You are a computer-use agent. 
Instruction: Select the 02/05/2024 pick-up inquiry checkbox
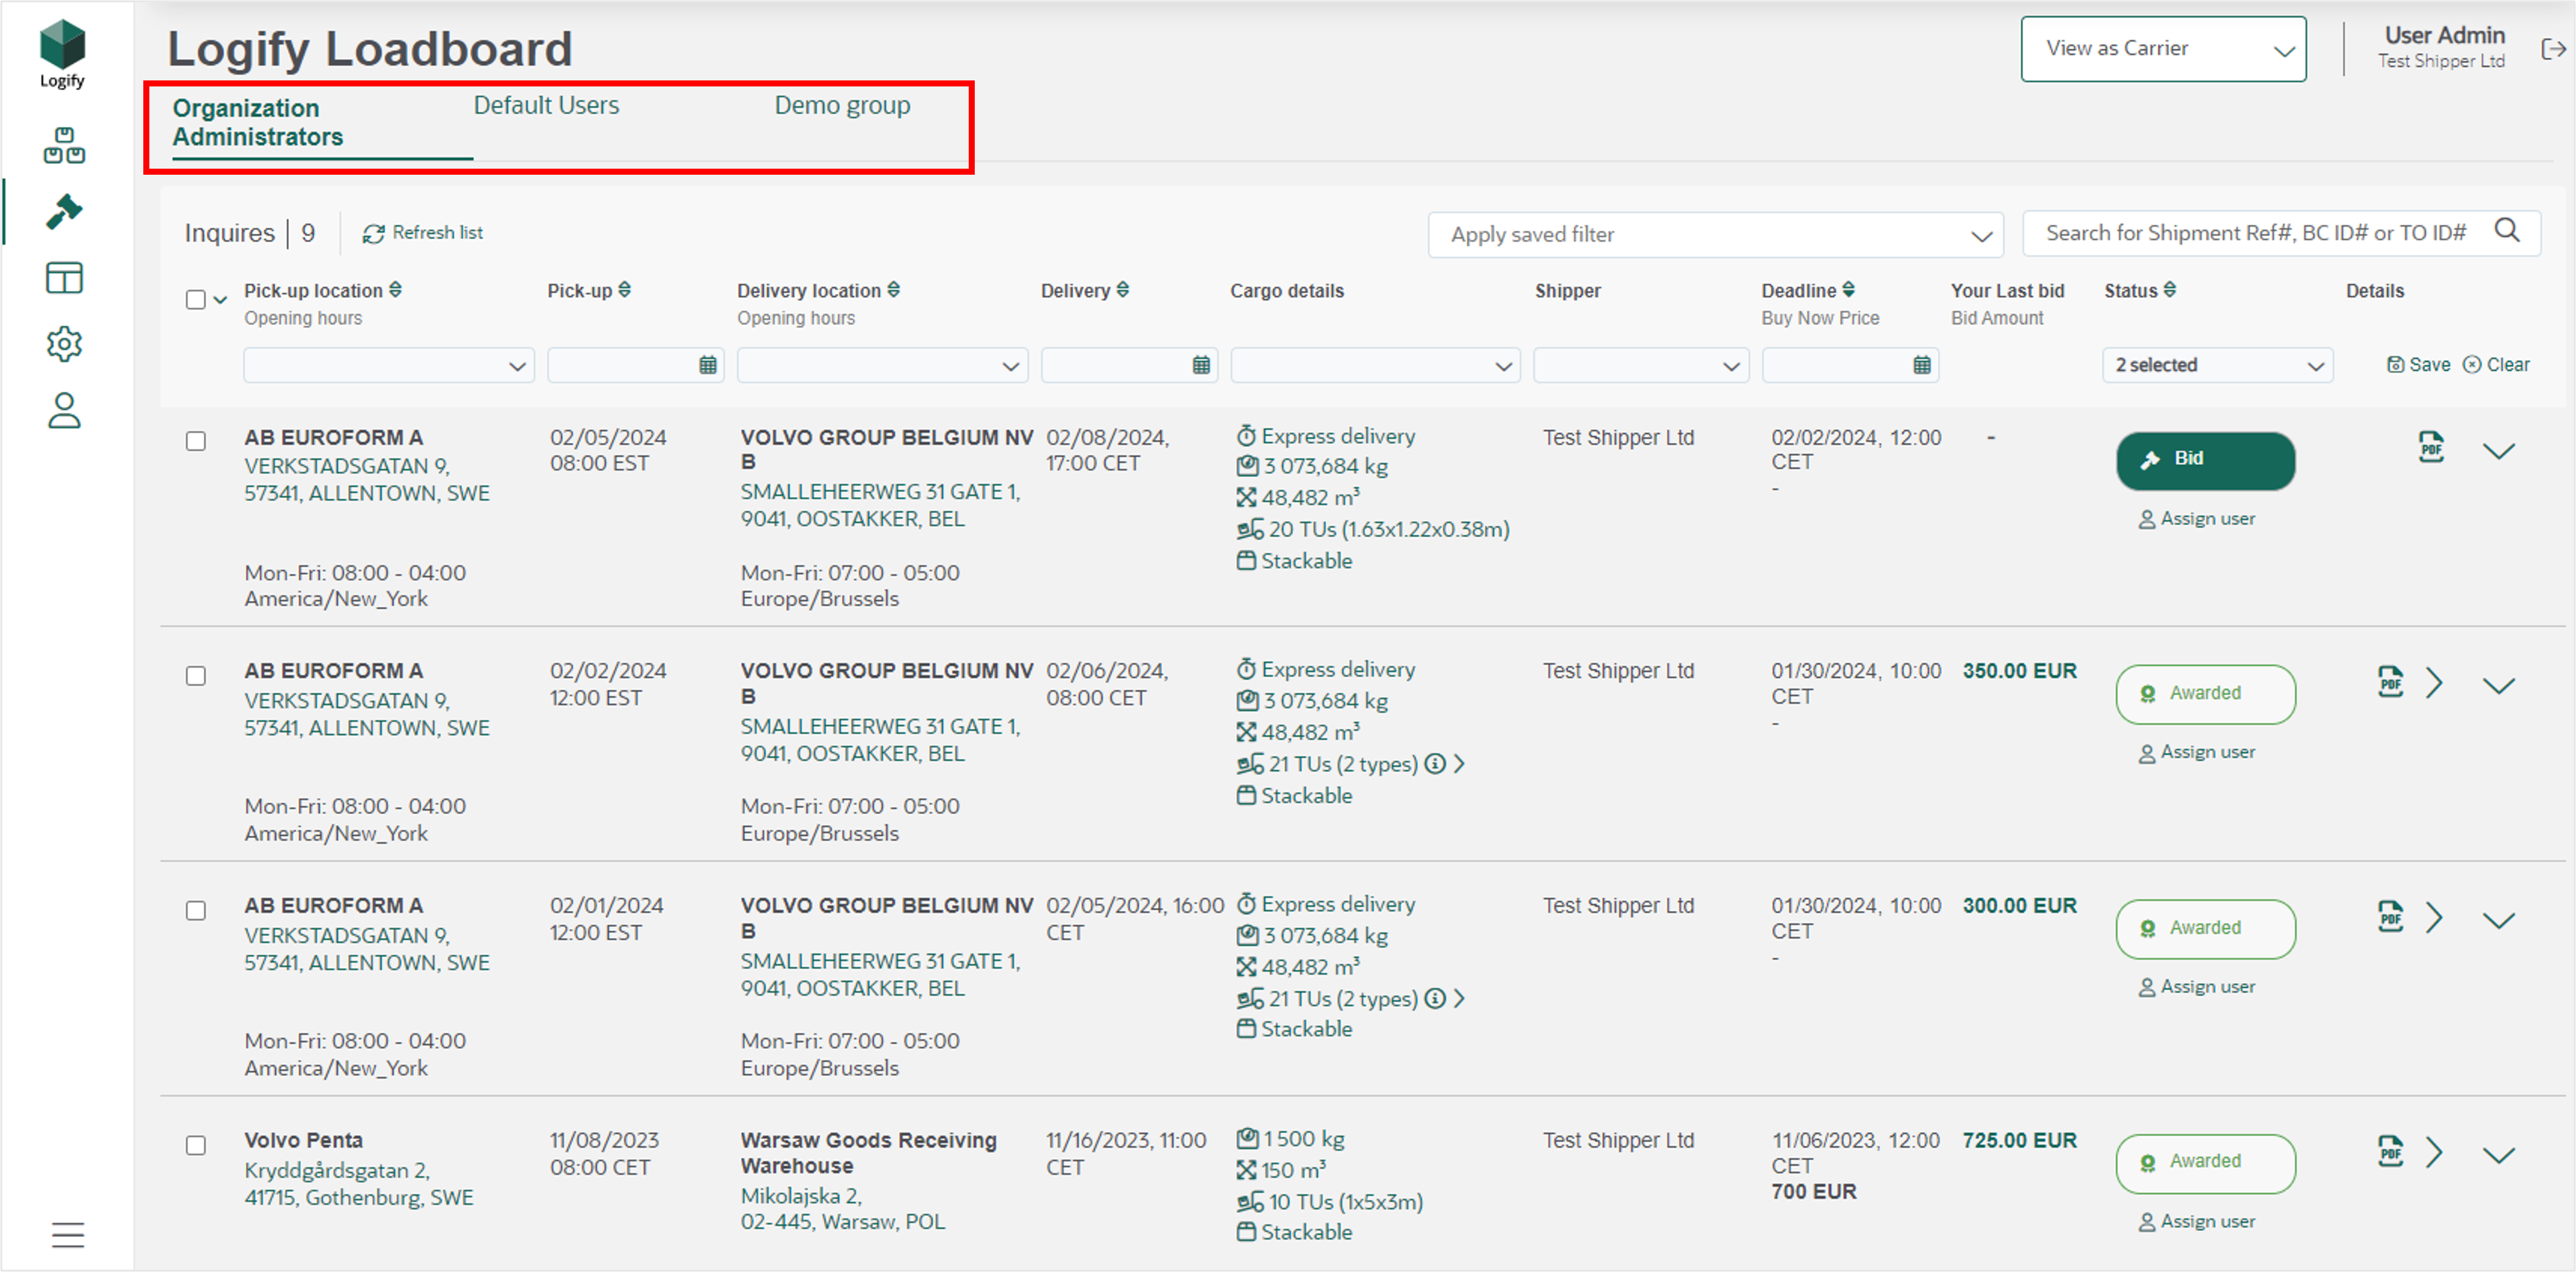point(196,441)
